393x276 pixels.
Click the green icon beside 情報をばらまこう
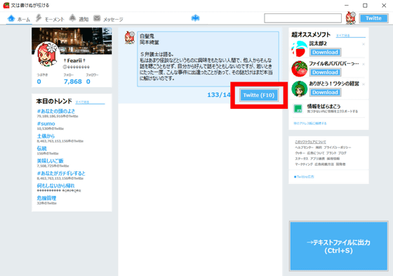[298, 109]
